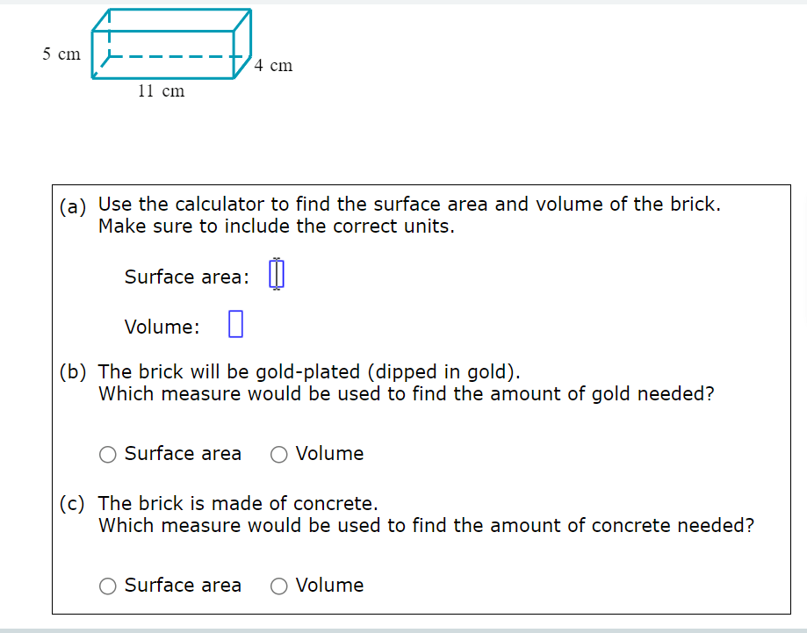Click the teal rectangular brick diagram
Screen dimensions: 807x633
click(x=171, y=44)
